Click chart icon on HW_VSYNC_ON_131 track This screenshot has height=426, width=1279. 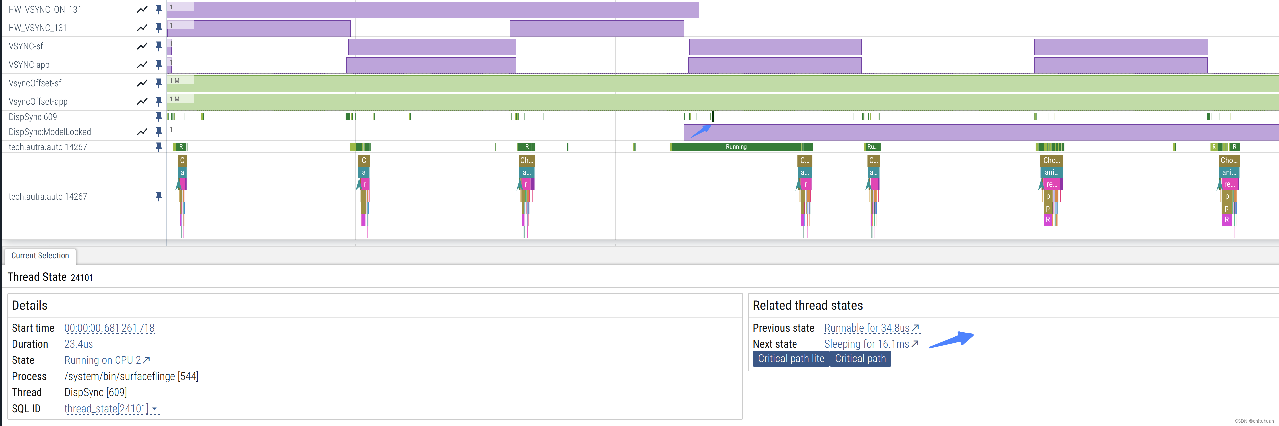pos(142,10)
